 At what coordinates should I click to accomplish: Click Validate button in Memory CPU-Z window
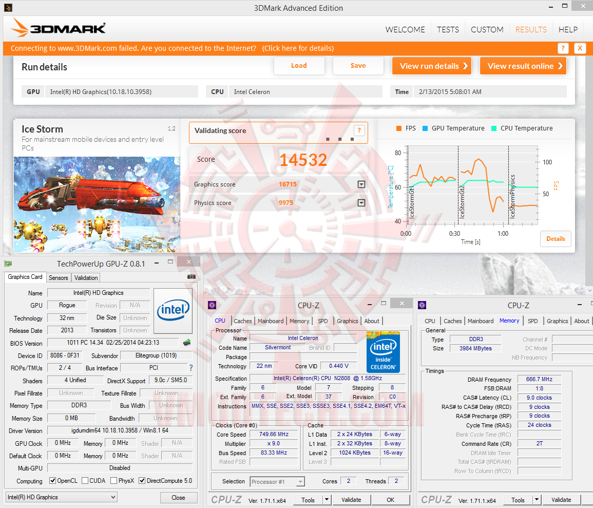[x=561, y=500]
